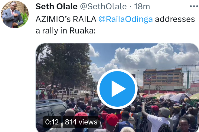Viewport: 199px width, 132px height.
Task: Click the word "addresses" in the tweet
Action: click(175, 19)
